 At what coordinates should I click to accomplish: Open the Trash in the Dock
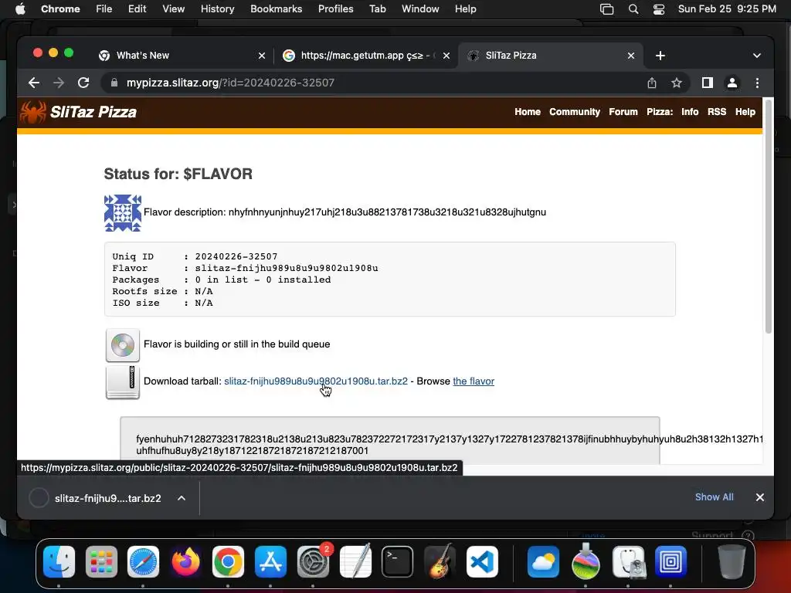point(732,561)
